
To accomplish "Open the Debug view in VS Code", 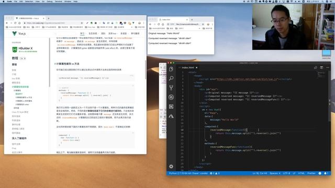I will point(171,97).
